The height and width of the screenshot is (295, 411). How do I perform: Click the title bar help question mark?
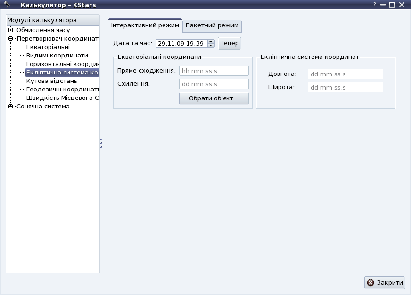tap(375, 5)
